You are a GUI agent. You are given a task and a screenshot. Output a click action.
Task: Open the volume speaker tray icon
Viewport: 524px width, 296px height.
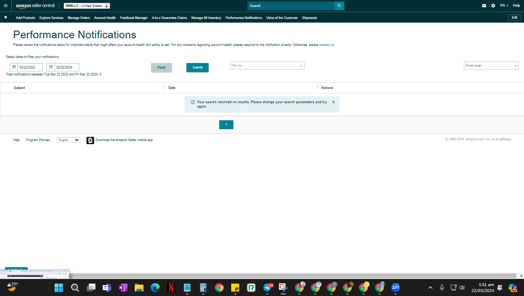(462, 288)
